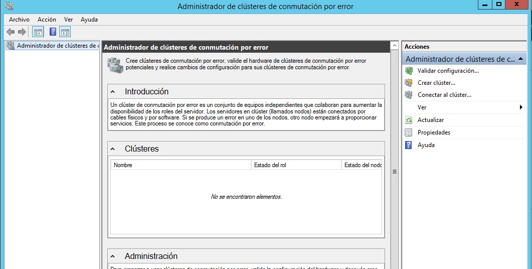This screenshot has width=532, height=269.
Task: Click the Validar configuración icon
Action: pyautogui.click(x=409, y=71)
